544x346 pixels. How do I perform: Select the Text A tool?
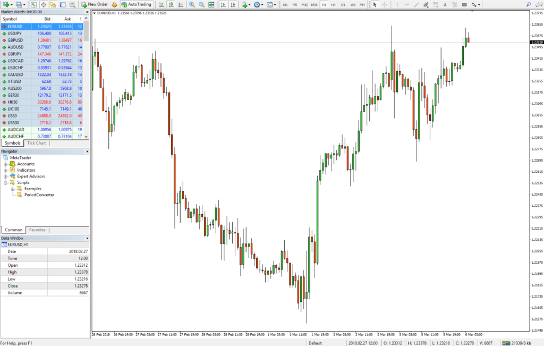coord(445,4)
